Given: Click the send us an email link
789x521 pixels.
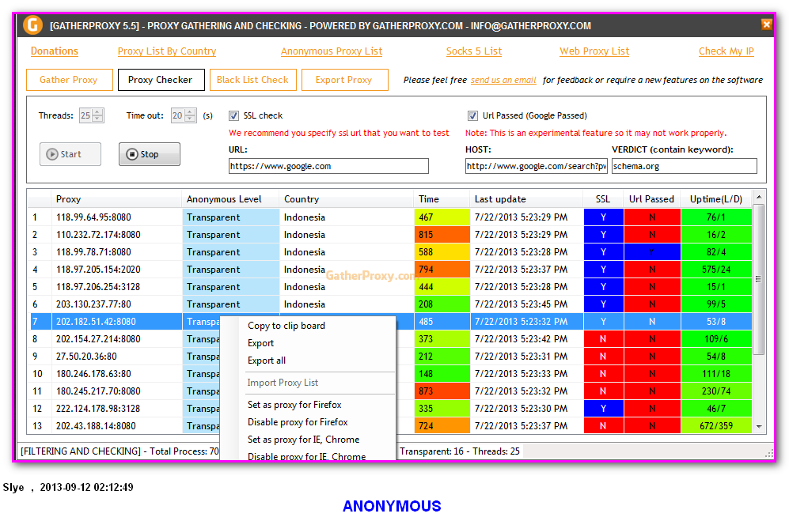Looking at the screenshot, I should (x=503, y=80).
